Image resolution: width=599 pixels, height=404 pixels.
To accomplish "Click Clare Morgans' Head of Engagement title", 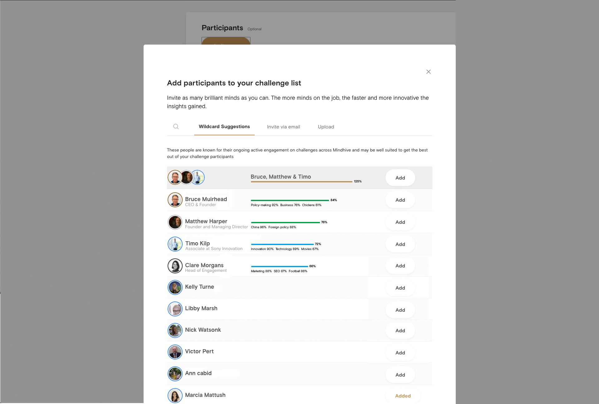I will [206, 270].
